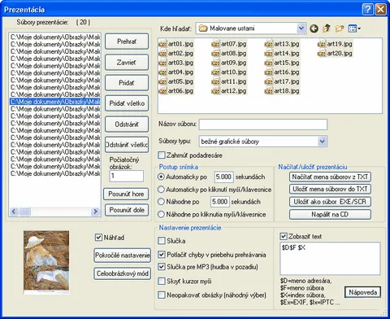
Task: Select file art10.jpg
Action: [229, 72]
